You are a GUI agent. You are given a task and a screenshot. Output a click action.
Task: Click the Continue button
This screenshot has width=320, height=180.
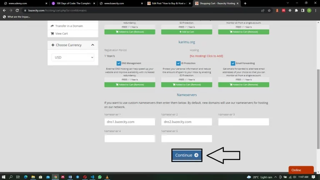[x=187, y=155]
